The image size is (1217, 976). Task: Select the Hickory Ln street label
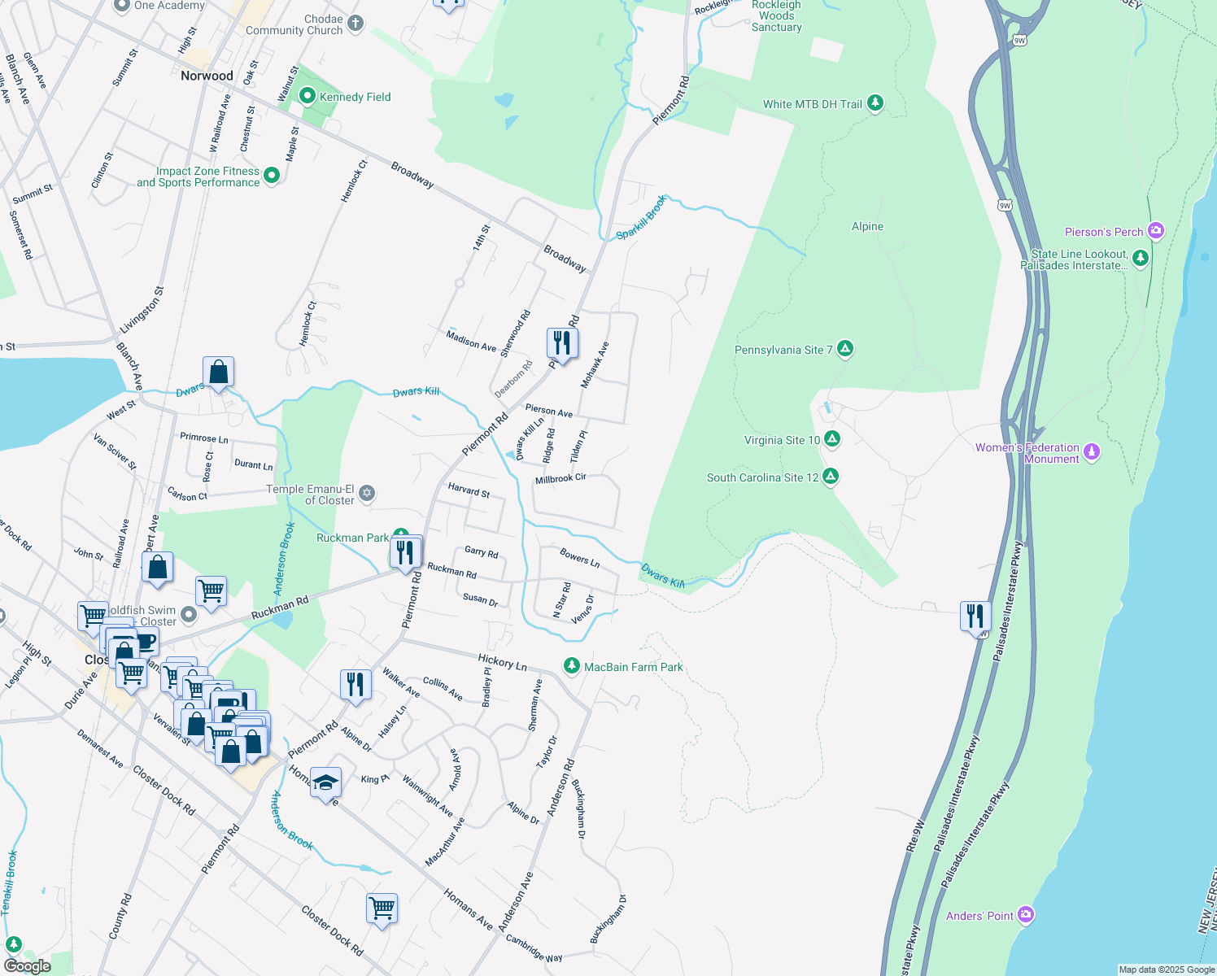[503, 662]
